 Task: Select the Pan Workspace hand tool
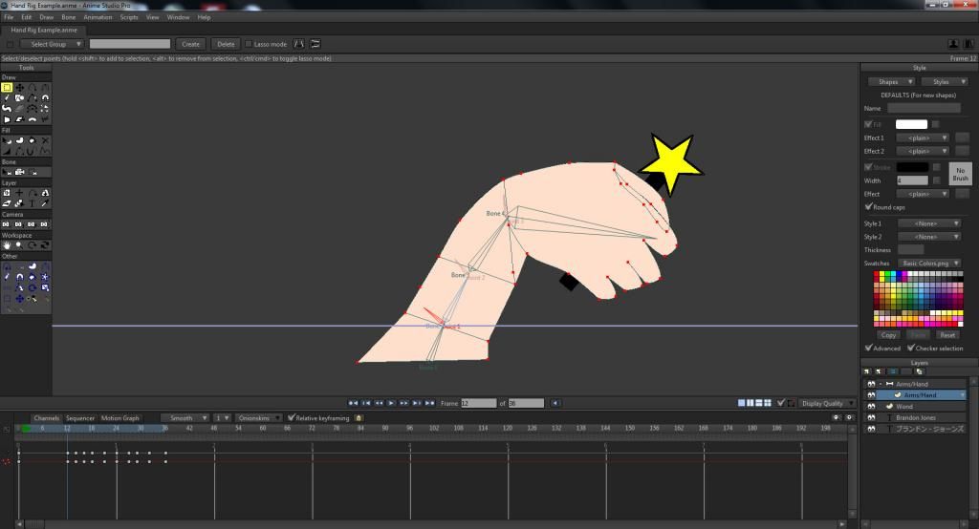coord(7,245)
